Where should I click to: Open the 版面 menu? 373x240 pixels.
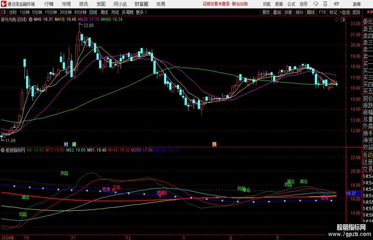[279, 4]
